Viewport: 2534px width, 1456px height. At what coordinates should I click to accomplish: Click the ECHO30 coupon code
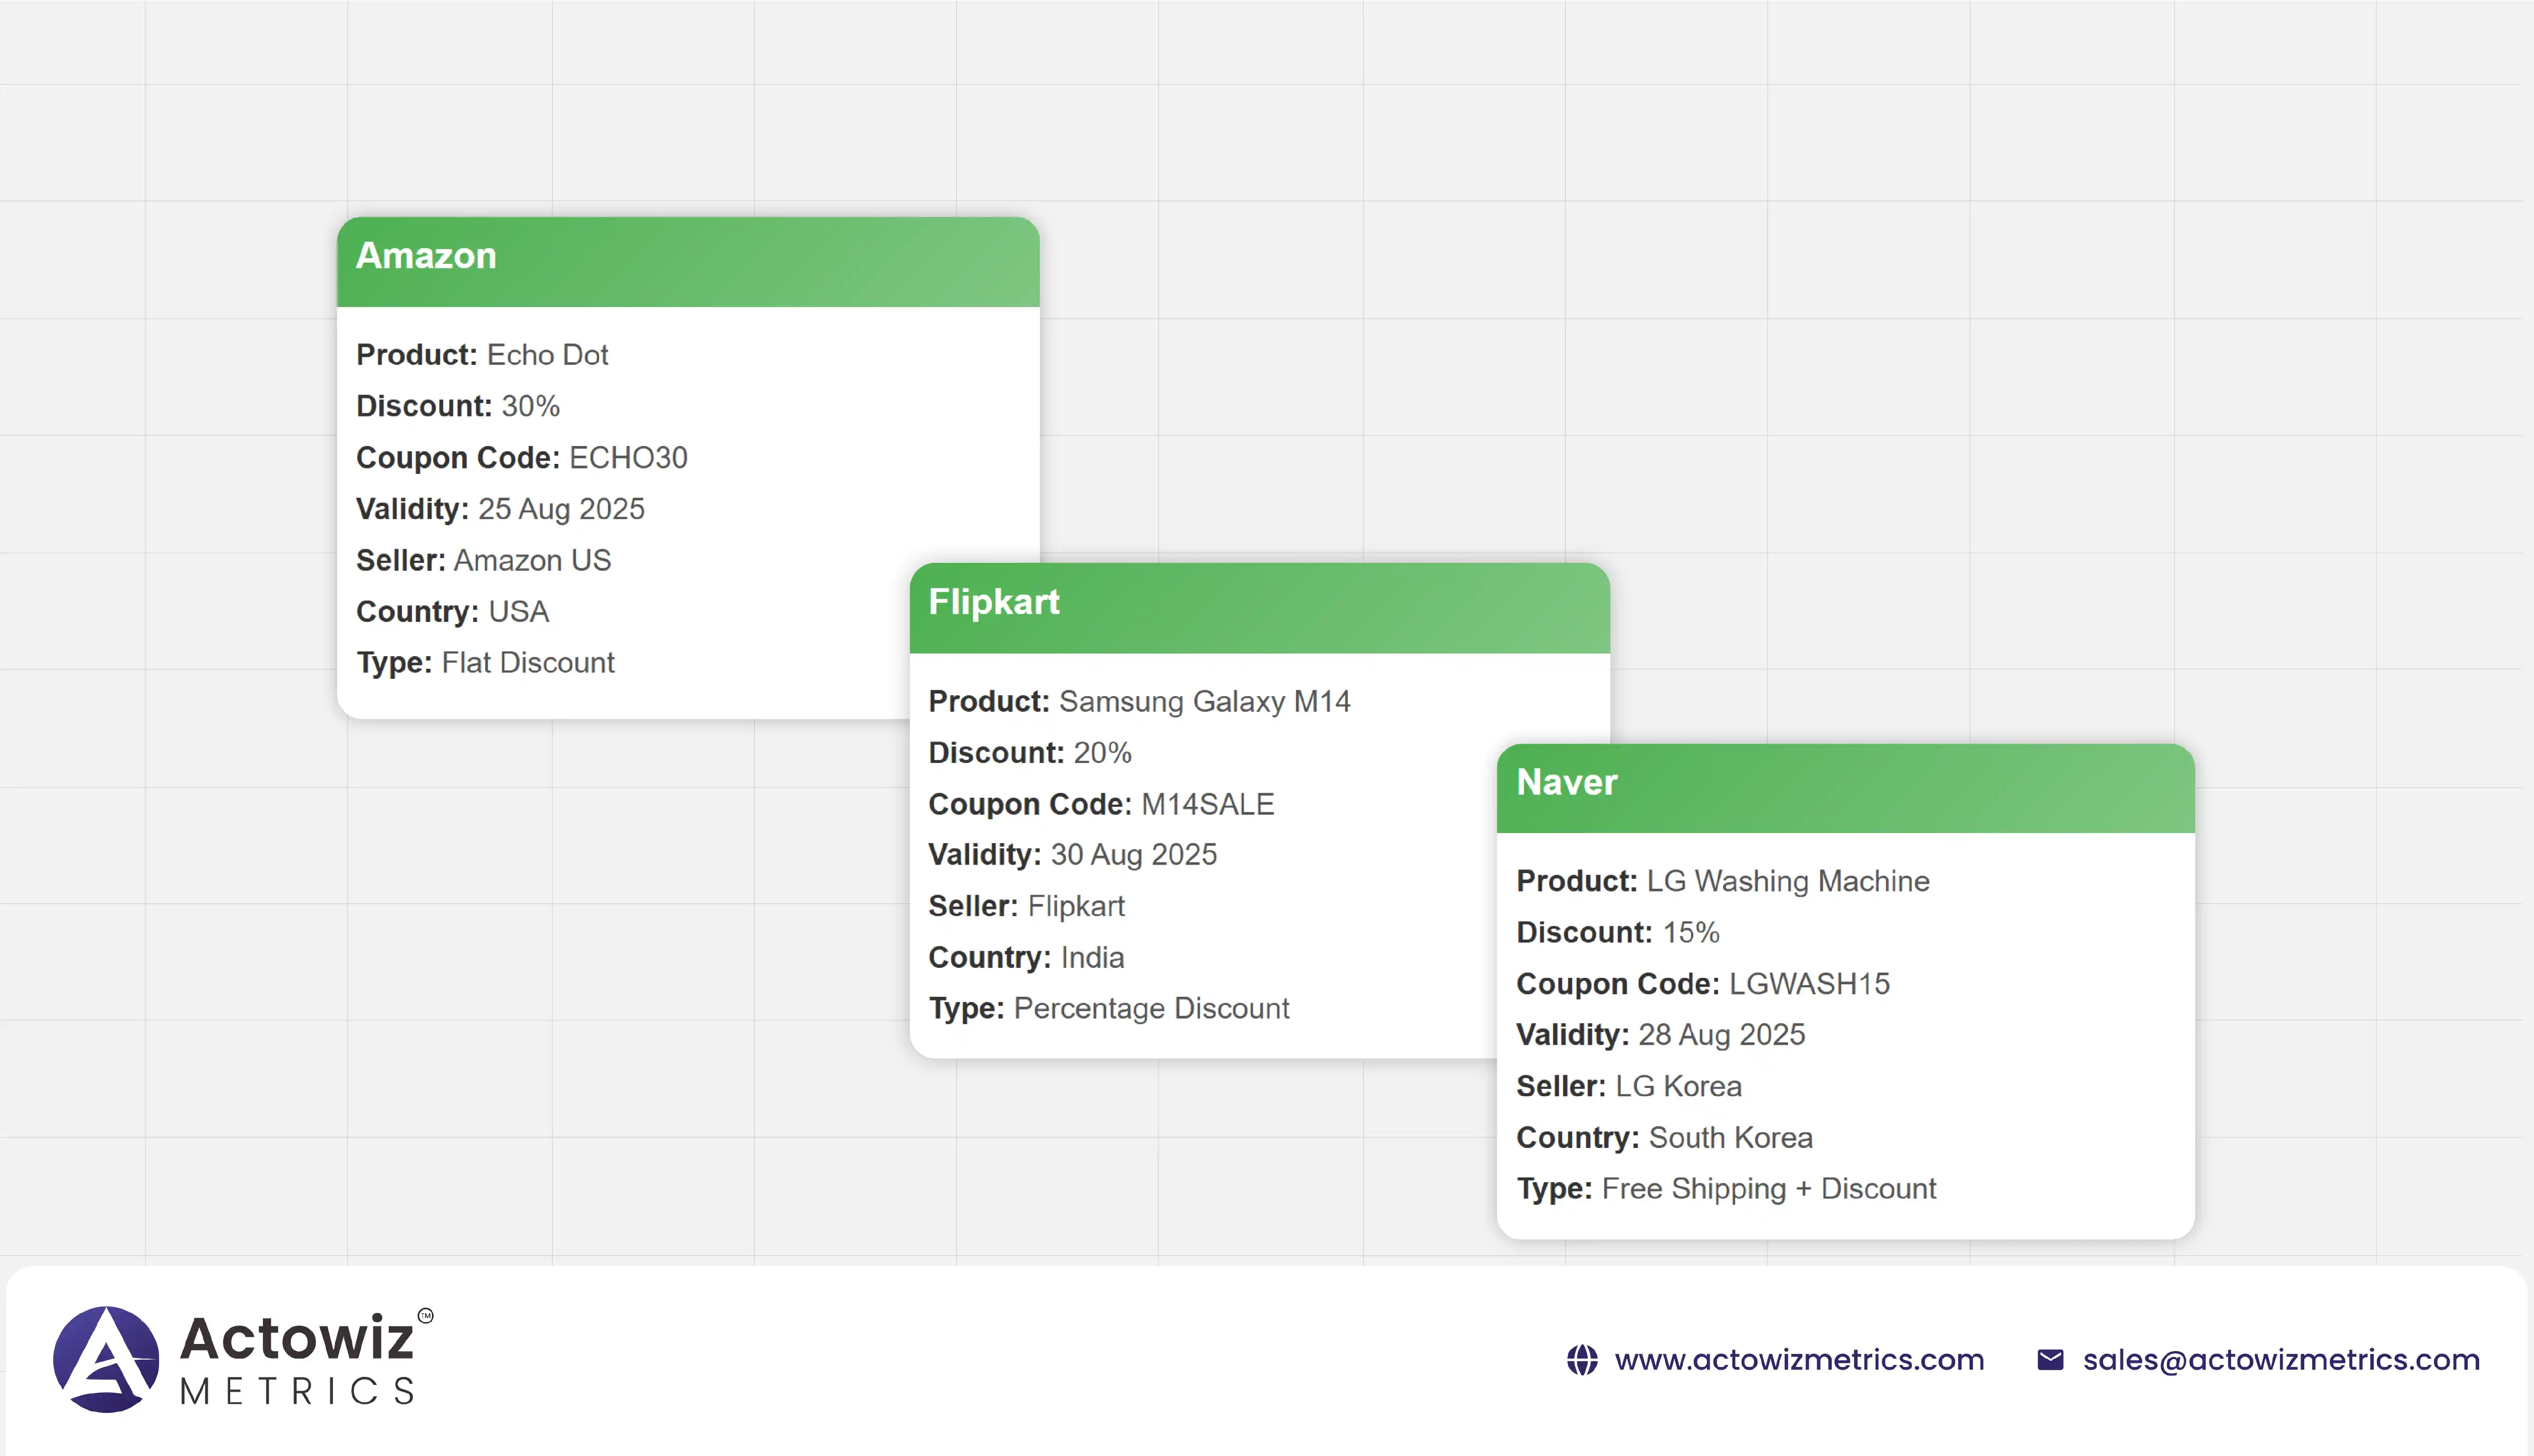coord(628,457)
